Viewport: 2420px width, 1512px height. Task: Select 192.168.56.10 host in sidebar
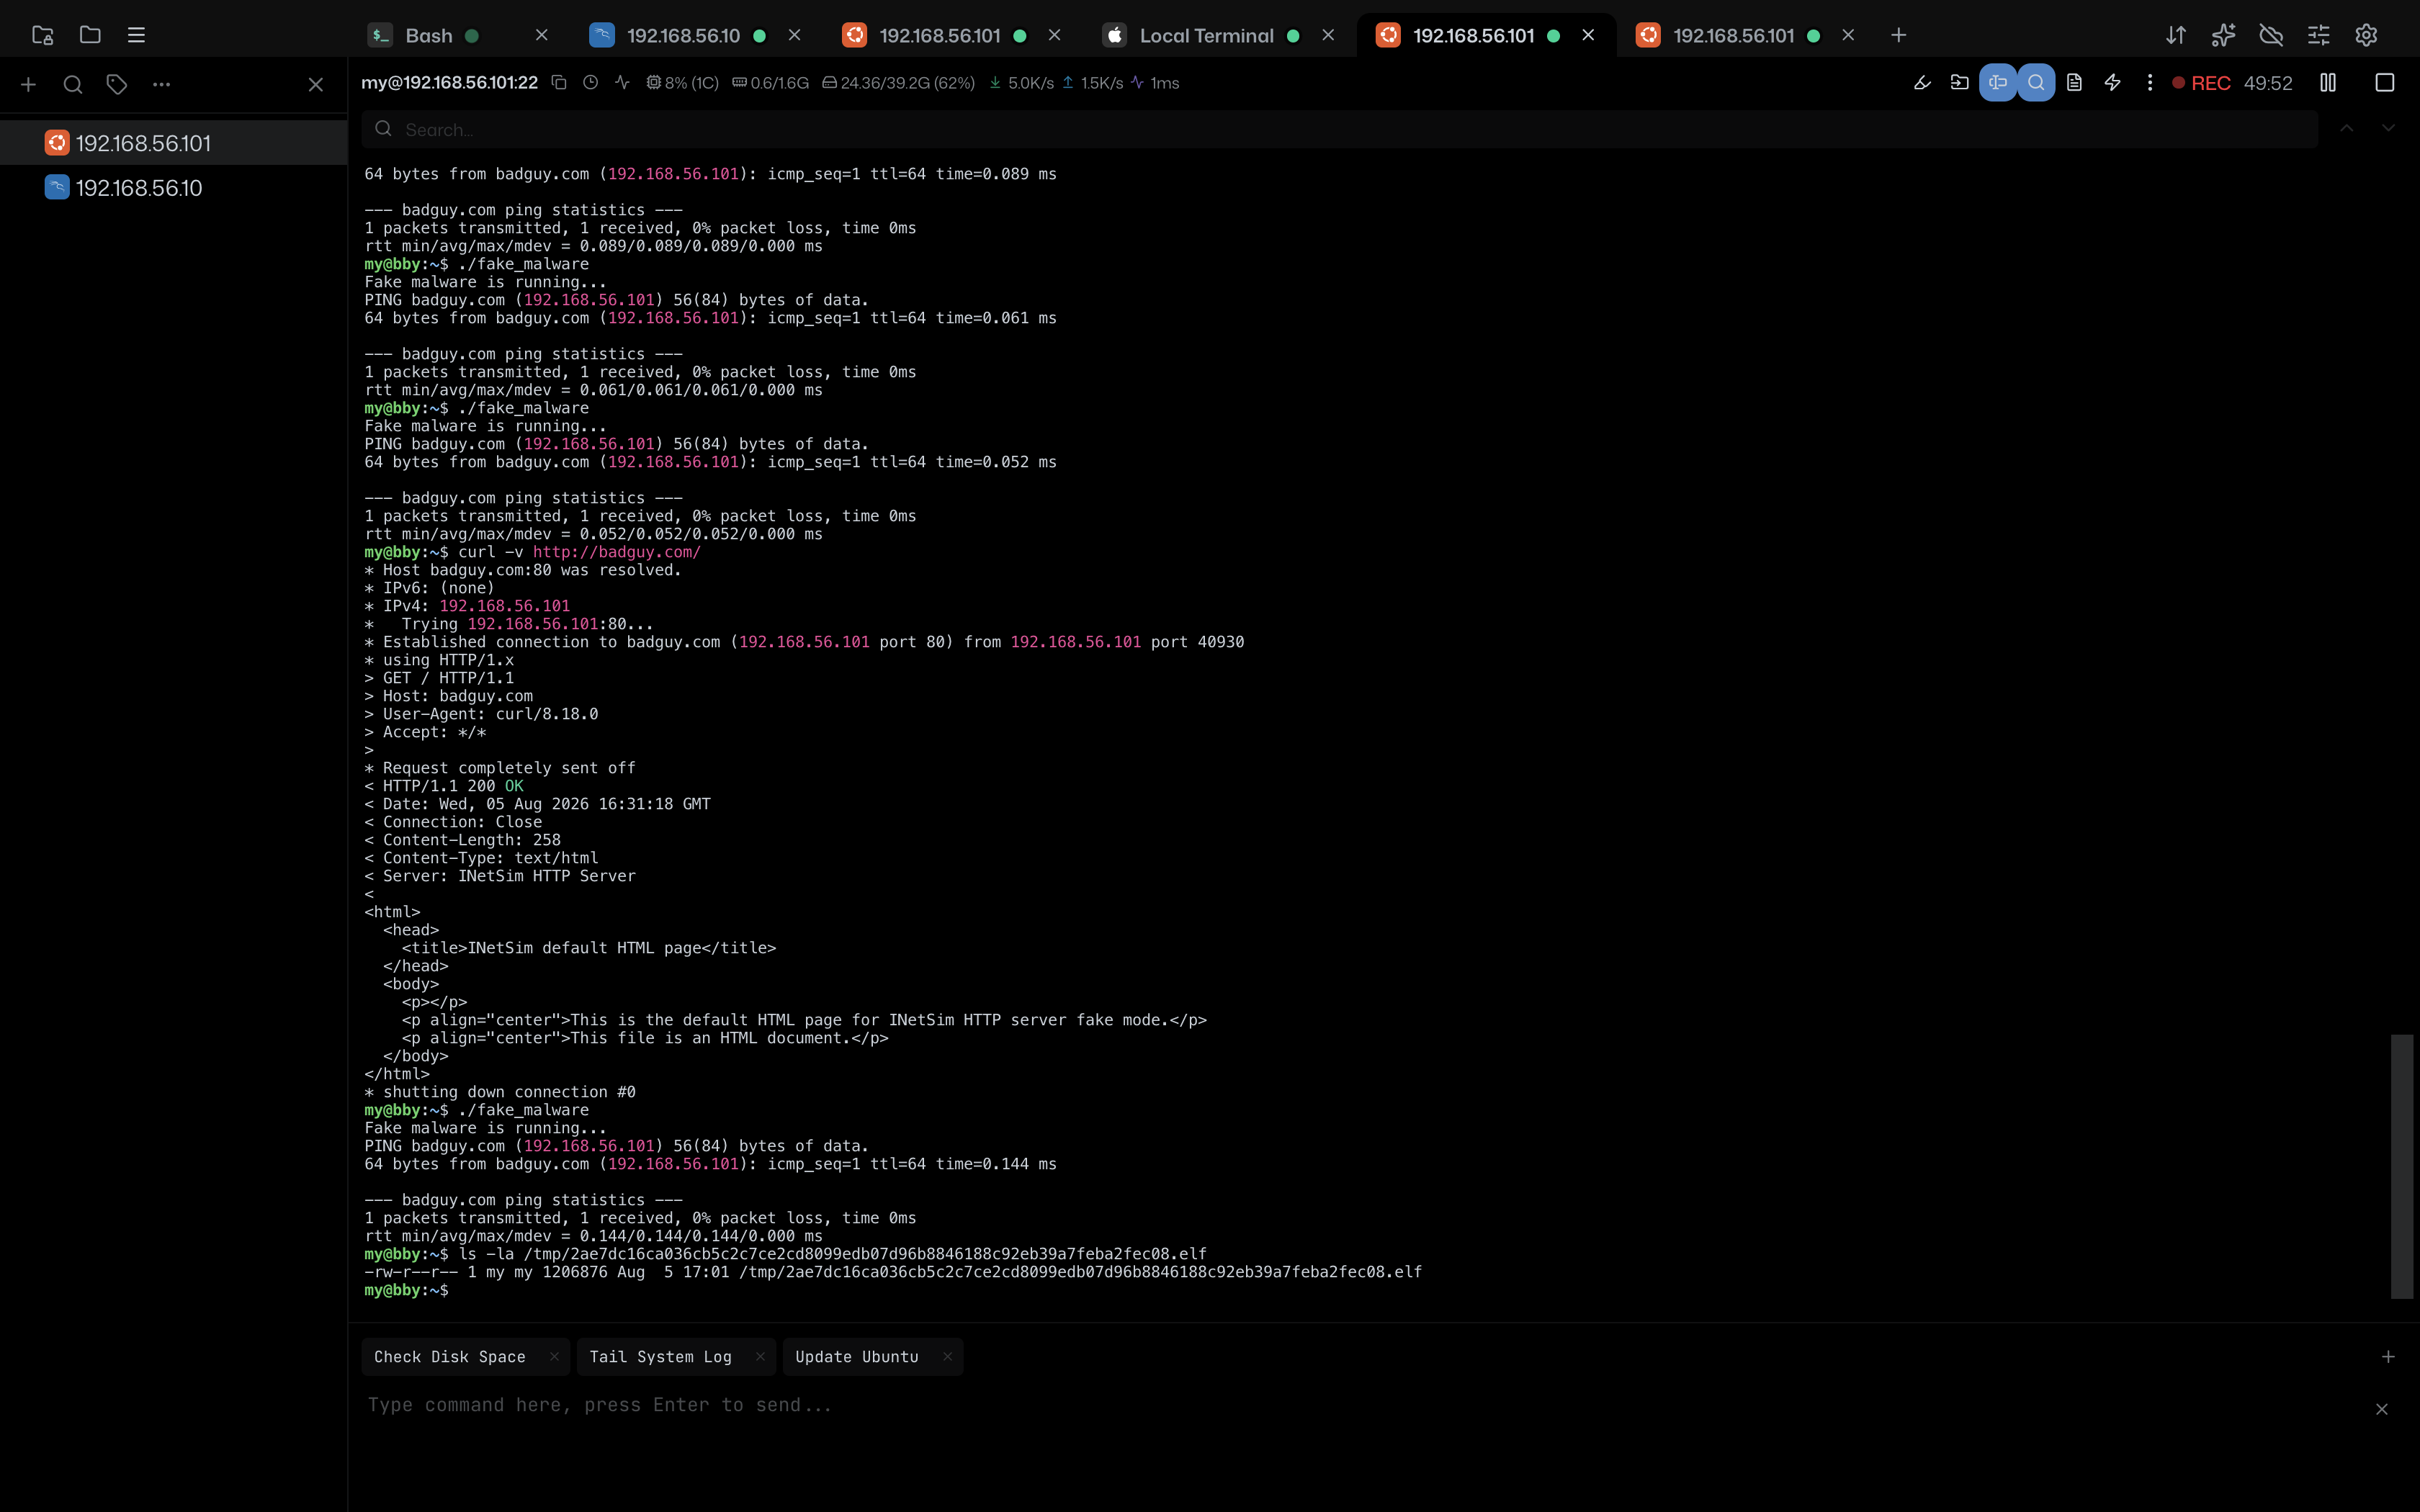click(x=174, y=188)
